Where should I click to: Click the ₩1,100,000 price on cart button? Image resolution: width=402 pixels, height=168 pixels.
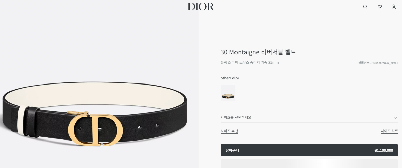[384, 150]
